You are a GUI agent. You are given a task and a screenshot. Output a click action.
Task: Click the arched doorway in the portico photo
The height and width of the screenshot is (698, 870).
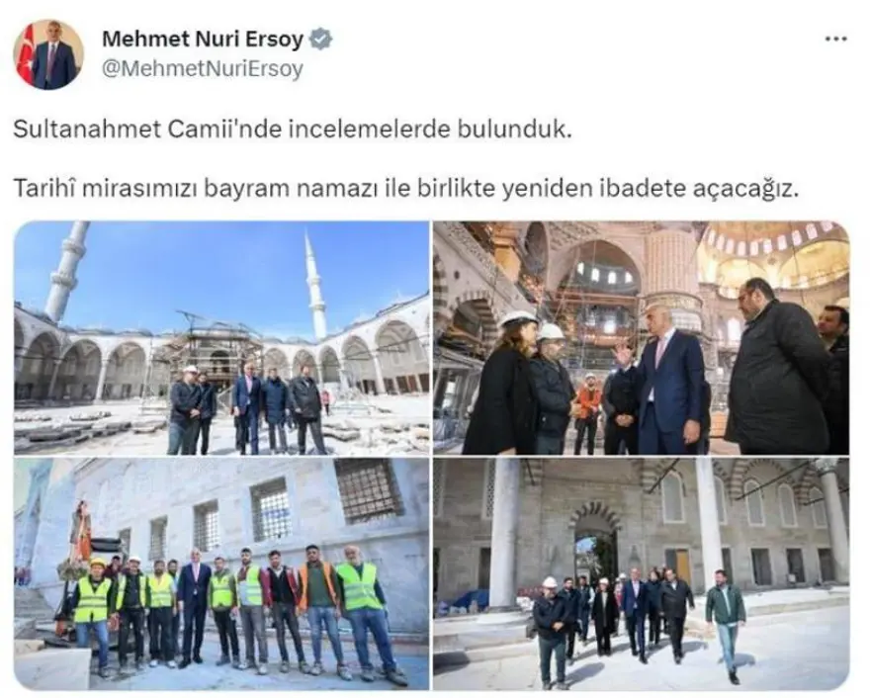point(595,543)
